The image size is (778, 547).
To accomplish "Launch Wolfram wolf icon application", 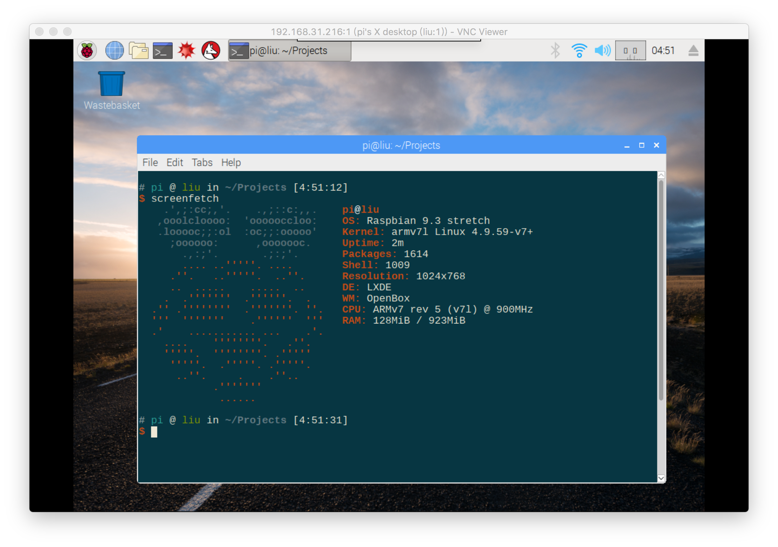I will [x=211, y=51].
